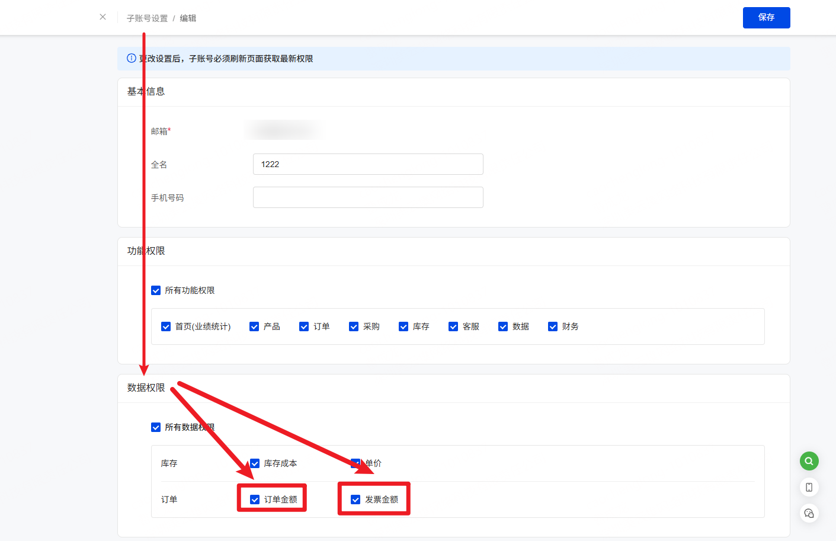Open the mobile phone floating icon
Image resolution: width=836 pixels, height=541 pixels.
pos(809,487)
